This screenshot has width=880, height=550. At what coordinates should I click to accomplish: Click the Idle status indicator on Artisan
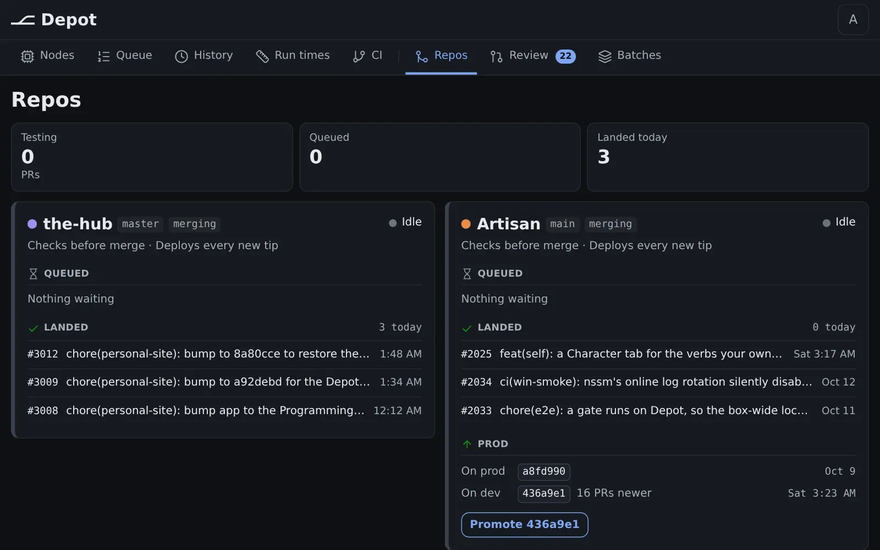click(x=839, y=222)
